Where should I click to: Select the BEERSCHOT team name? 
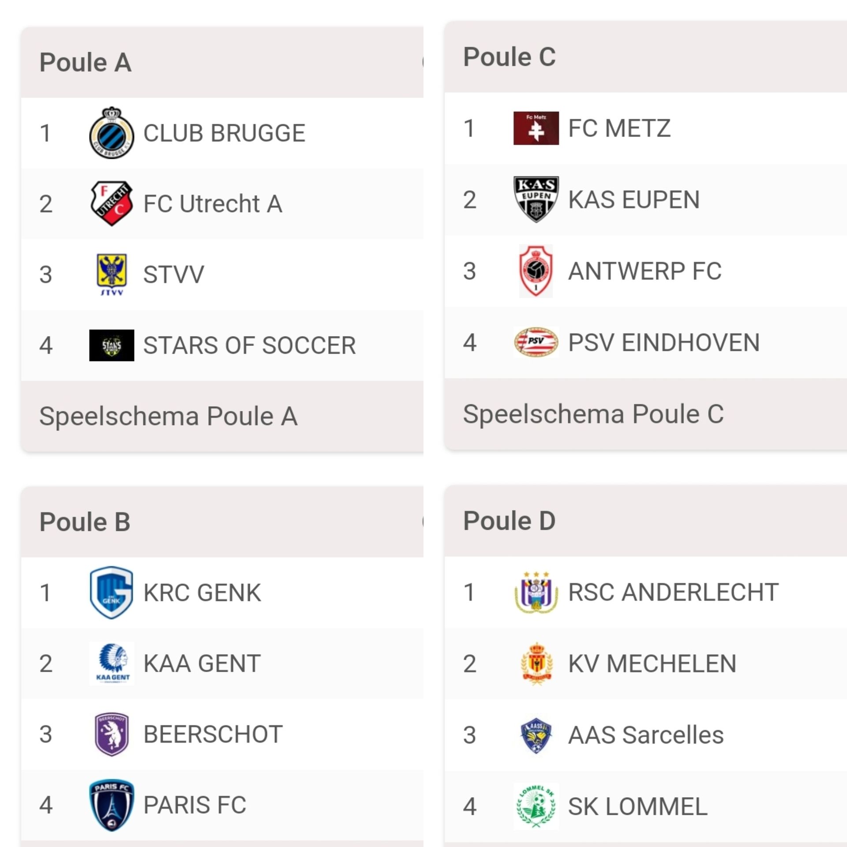pyautogui.click(x=213, y=735)
